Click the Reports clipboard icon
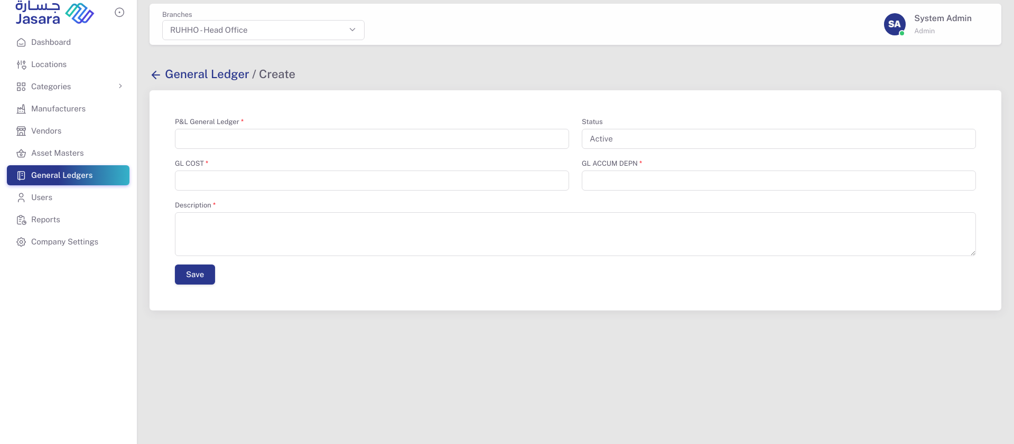The image size is (1014, 444). pos(21,220)
